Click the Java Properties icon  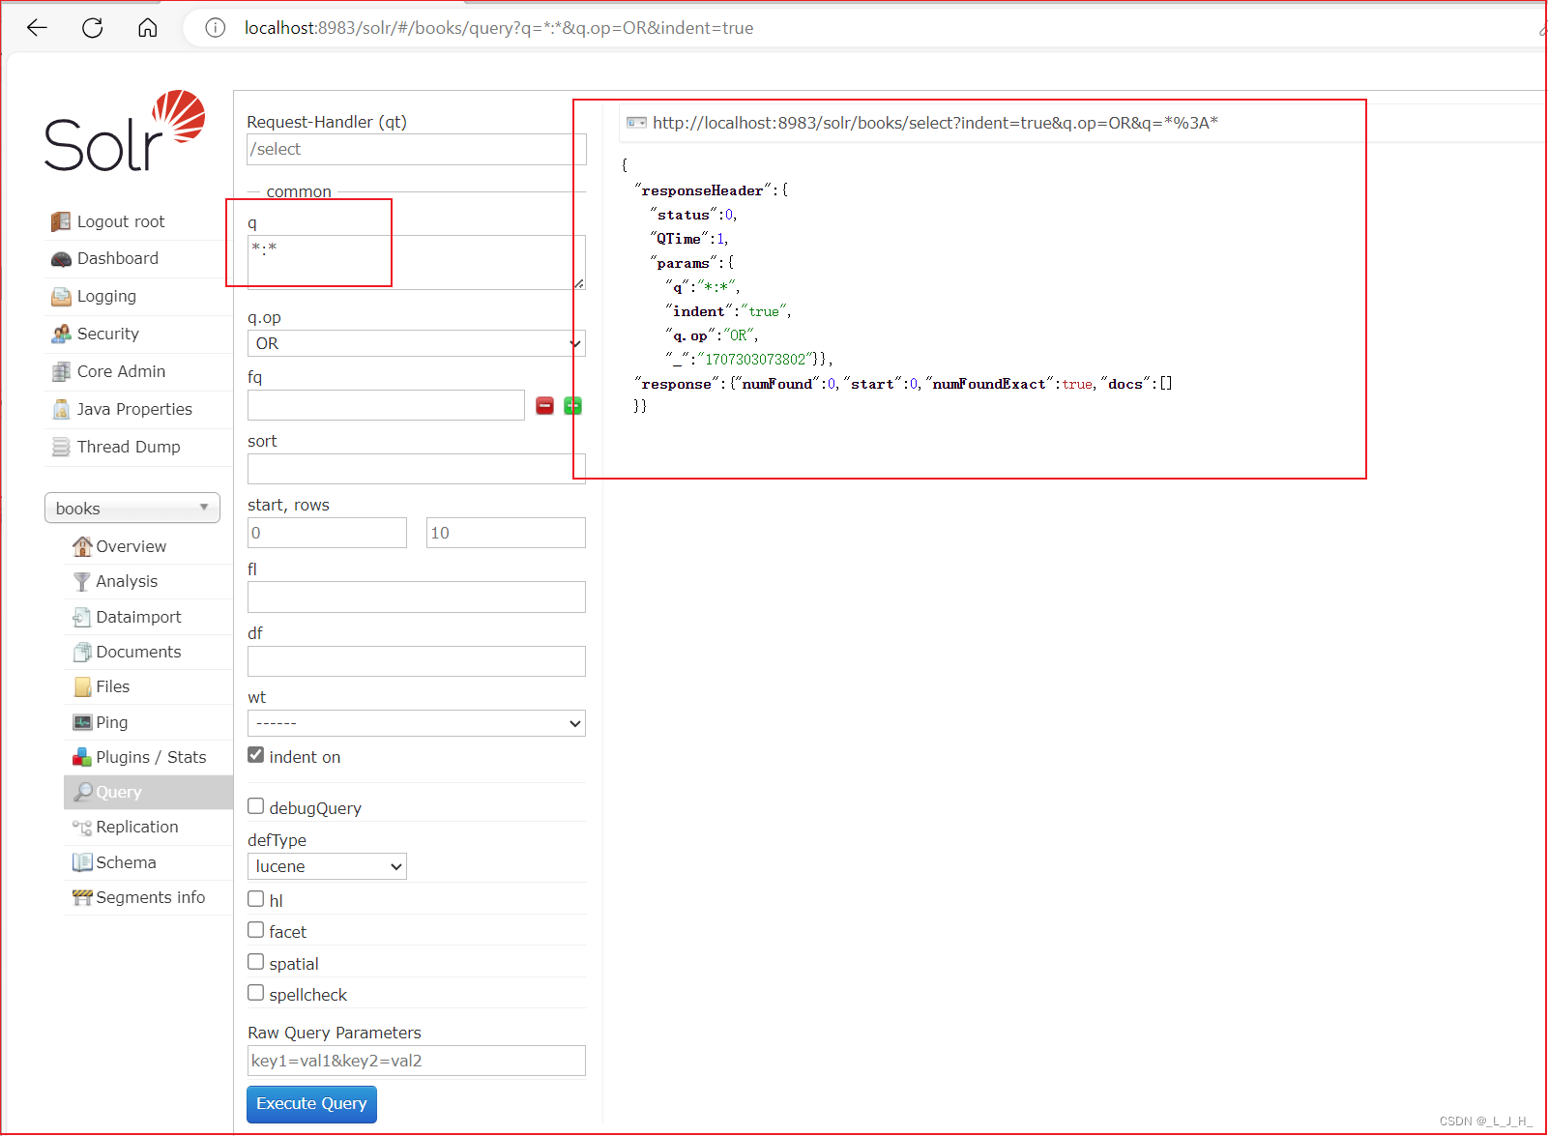click(61, 409)
